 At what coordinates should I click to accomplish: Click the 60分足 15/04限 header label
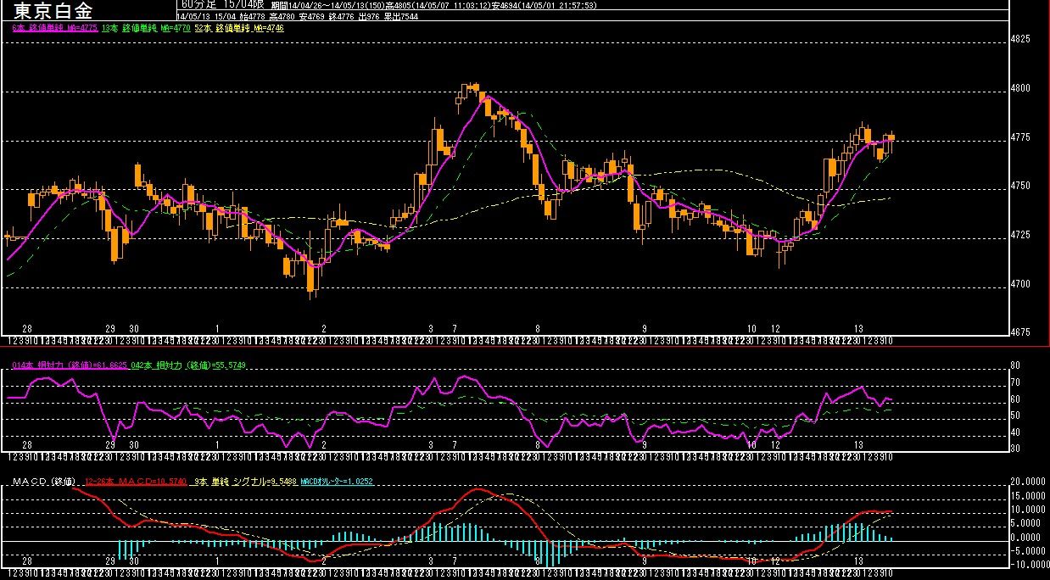224,4
